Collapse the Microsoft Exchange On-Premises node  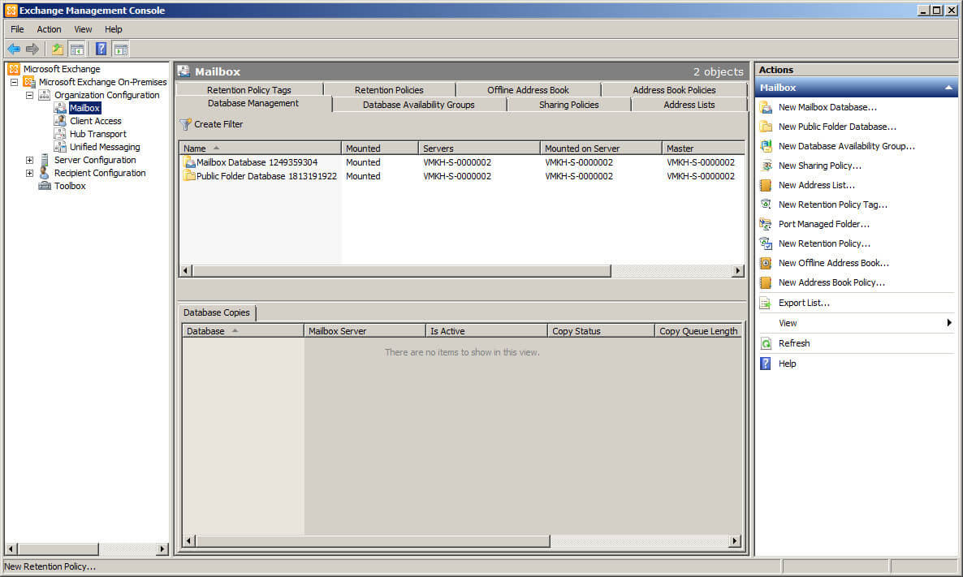click(x=14, y=82)
